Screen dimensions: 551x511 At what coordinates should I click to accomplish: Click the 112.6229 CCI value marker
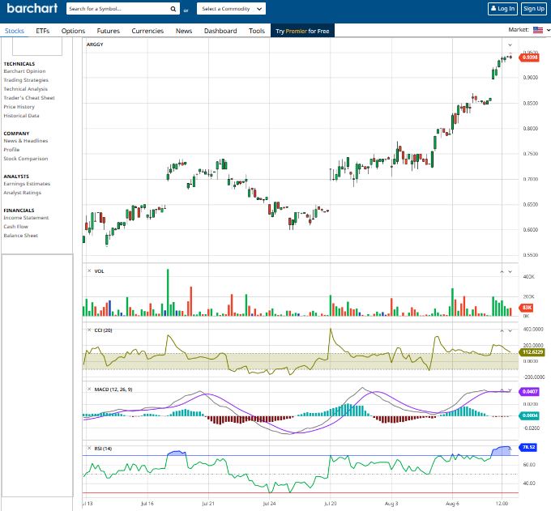pos(532,352)
